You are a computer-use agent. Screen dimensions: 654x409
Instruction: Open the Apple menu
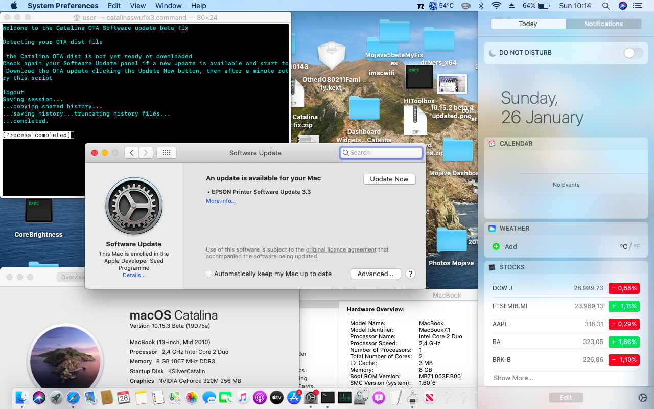[14, 6]
